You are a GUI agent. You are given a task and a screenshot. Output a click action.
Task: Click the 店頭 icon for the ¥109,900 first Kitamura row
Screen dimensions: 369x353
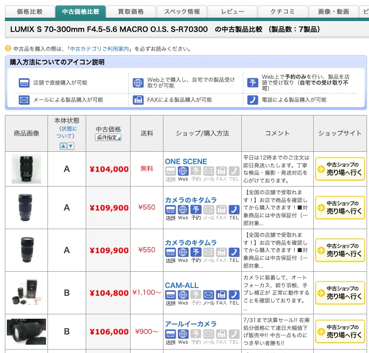170,210
